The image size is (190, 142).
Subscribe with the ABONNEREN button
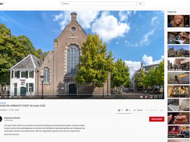click(156, 119)
